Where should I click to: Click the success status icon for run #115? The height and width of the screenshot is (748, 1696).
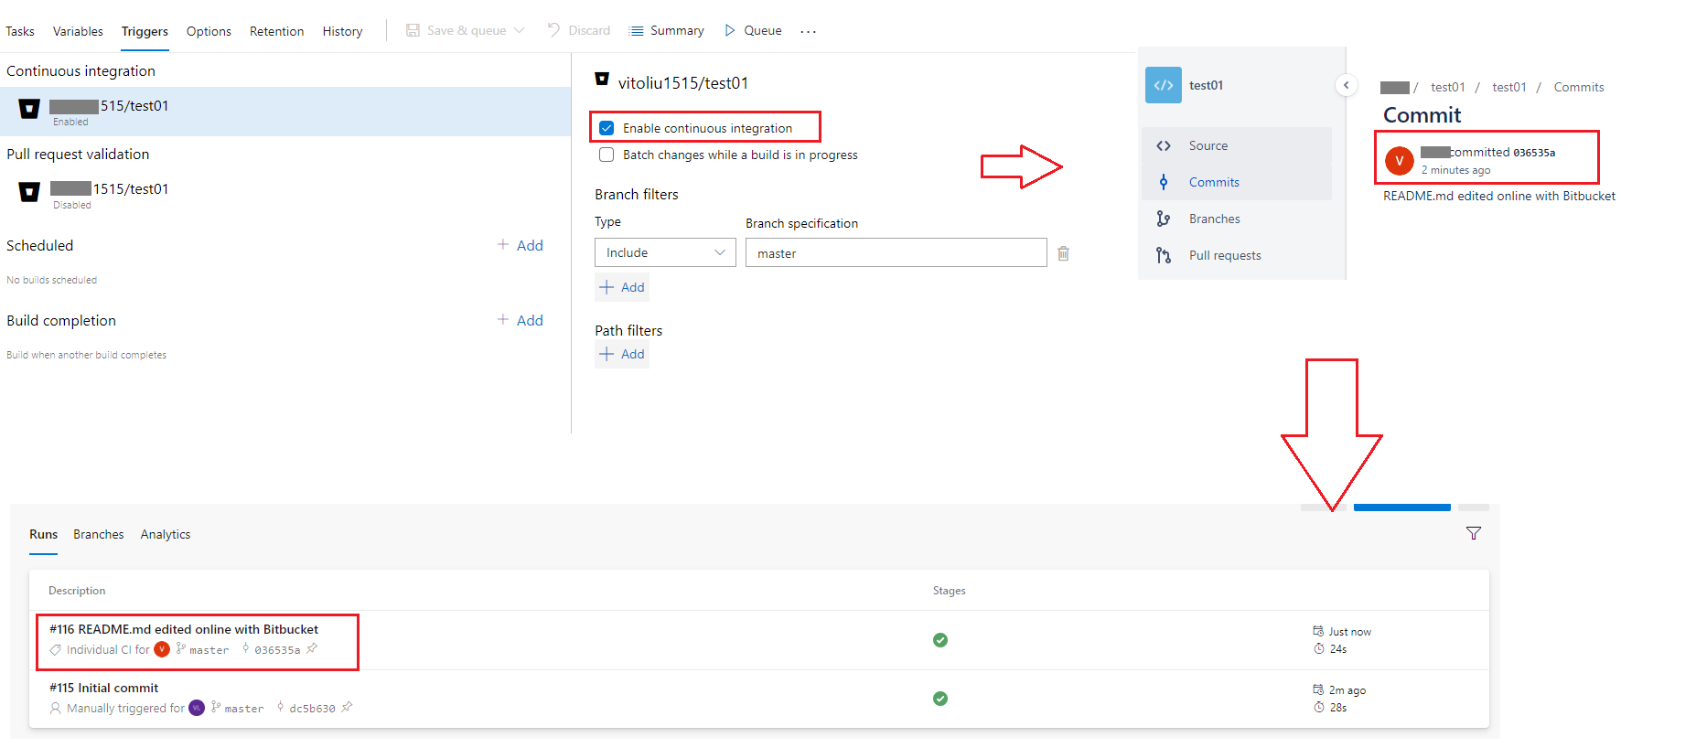point(940,699)
